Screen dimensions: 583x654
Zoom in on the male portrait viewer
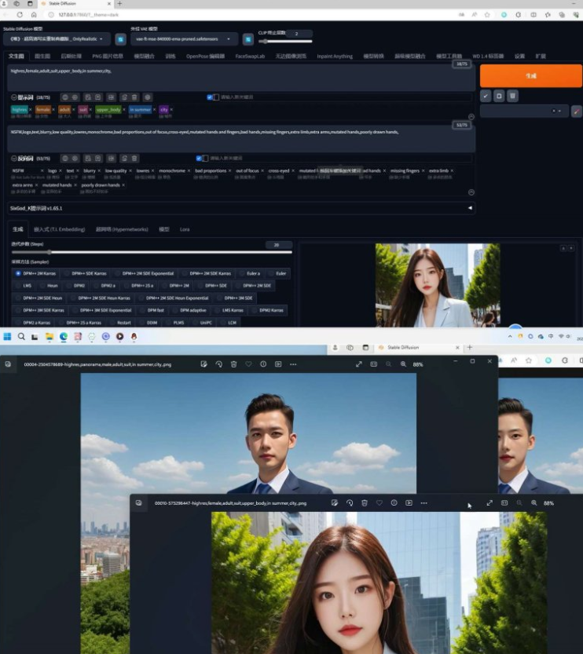[x=403, y=364]
